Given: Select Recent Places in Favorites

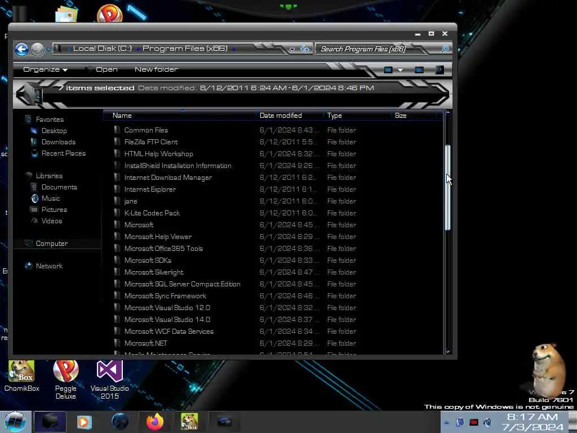Looking at the screenshot, I should [63, 153].
